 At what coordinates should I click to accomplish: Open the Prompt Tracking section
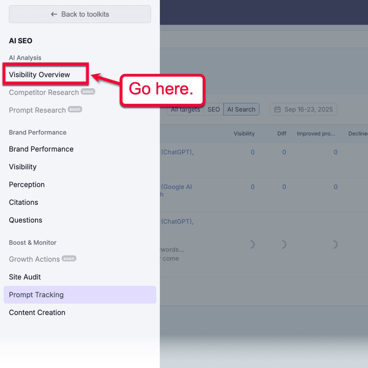coord(36,295)
